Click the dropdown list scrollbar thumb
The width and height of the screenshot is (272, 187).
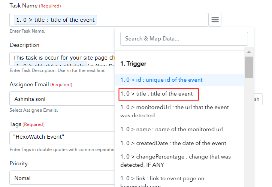[249, 67]
